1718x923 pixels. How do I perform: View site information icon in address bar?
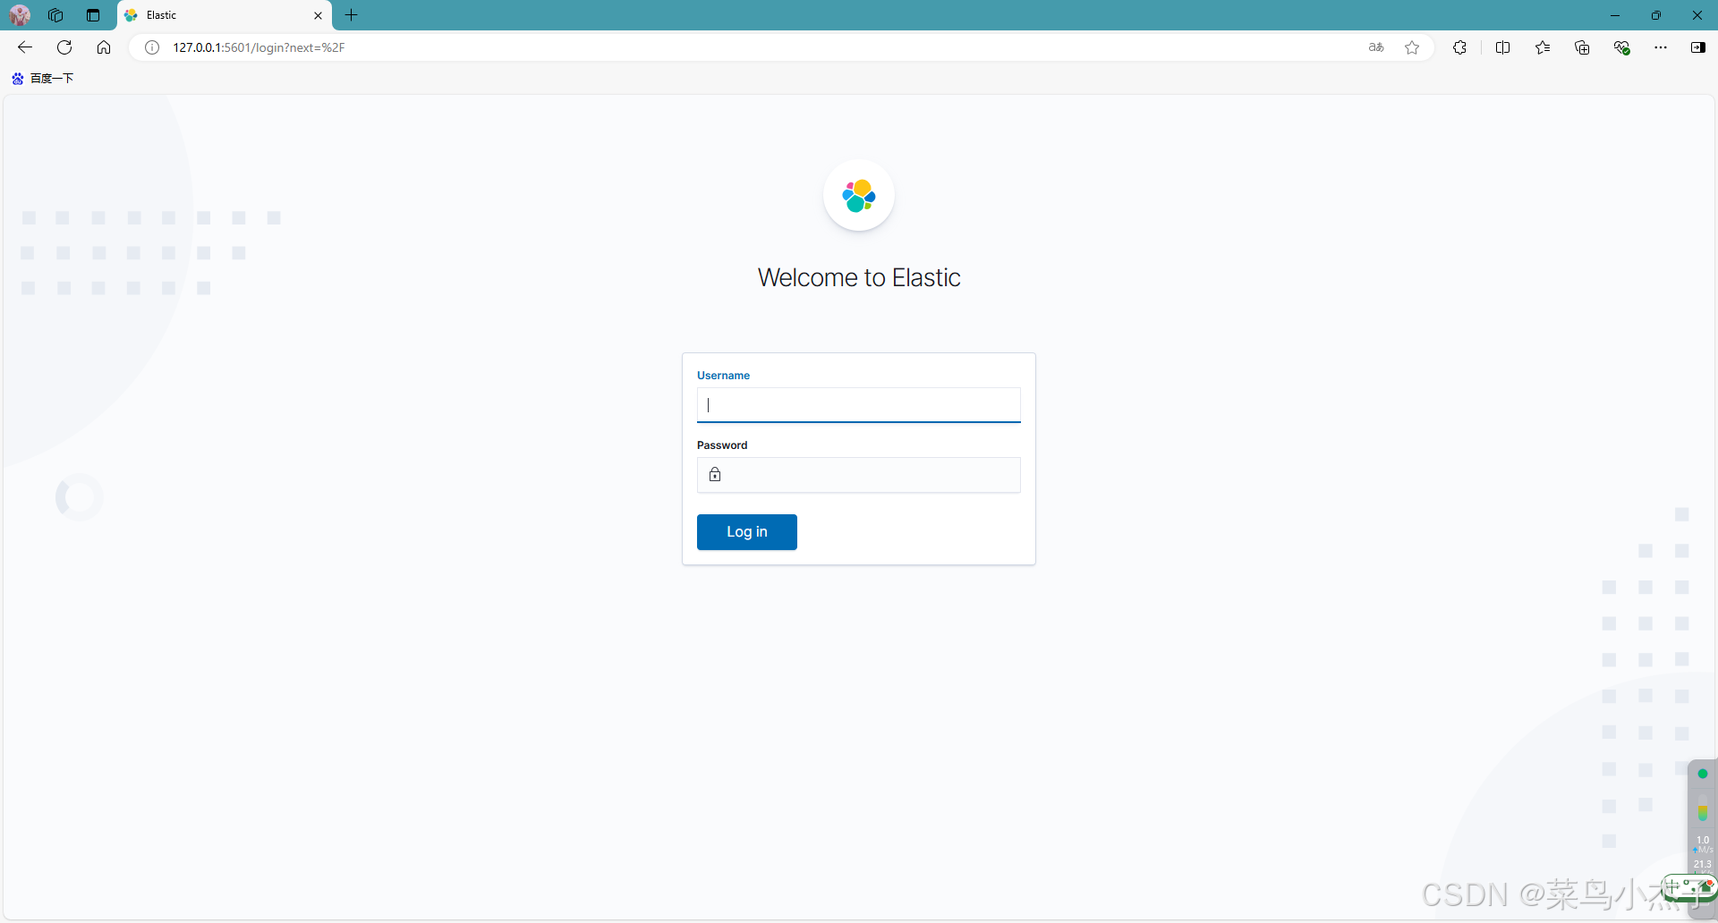tap(152, 47)
